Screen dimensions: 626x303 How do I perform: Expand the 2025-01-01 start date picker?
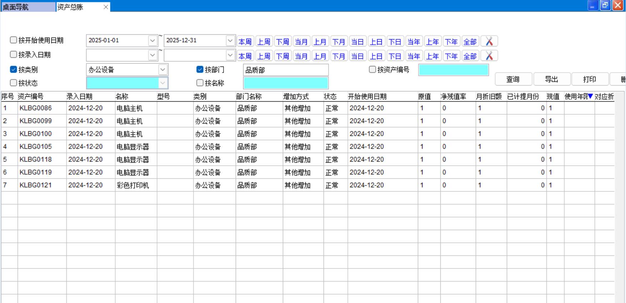(152, 41)
